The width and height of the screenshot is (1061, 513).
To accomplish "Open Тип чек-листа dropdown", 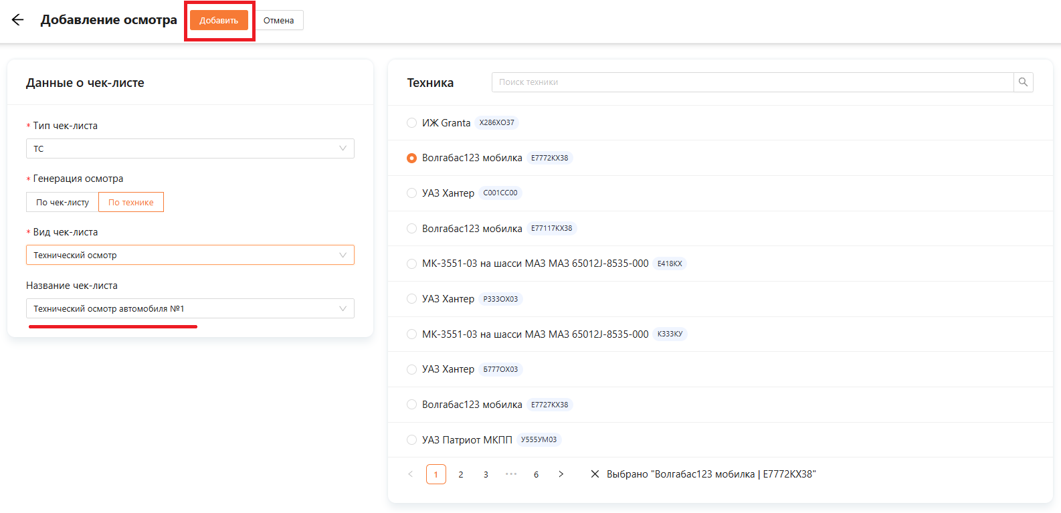I will coord(190,148).
